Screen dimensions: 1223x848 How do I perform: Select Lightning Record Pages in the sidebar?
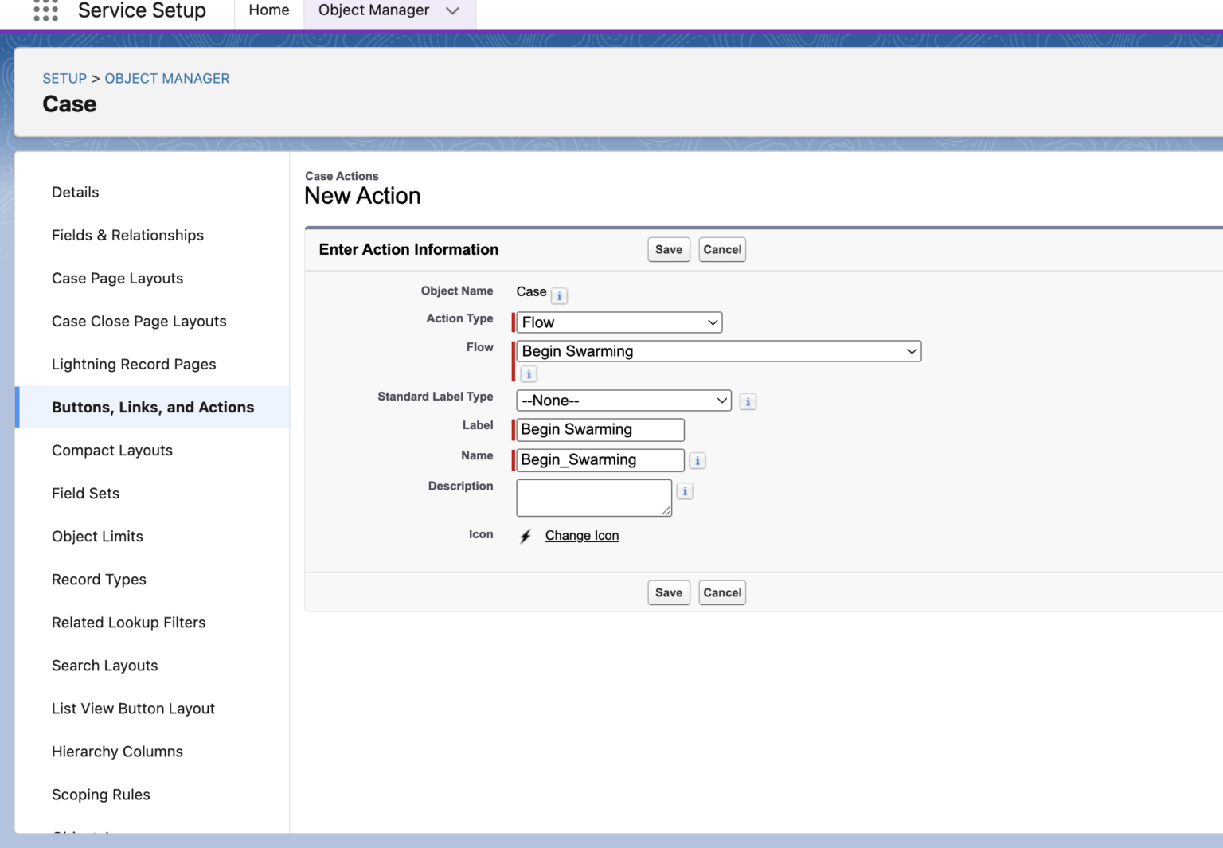134,364
